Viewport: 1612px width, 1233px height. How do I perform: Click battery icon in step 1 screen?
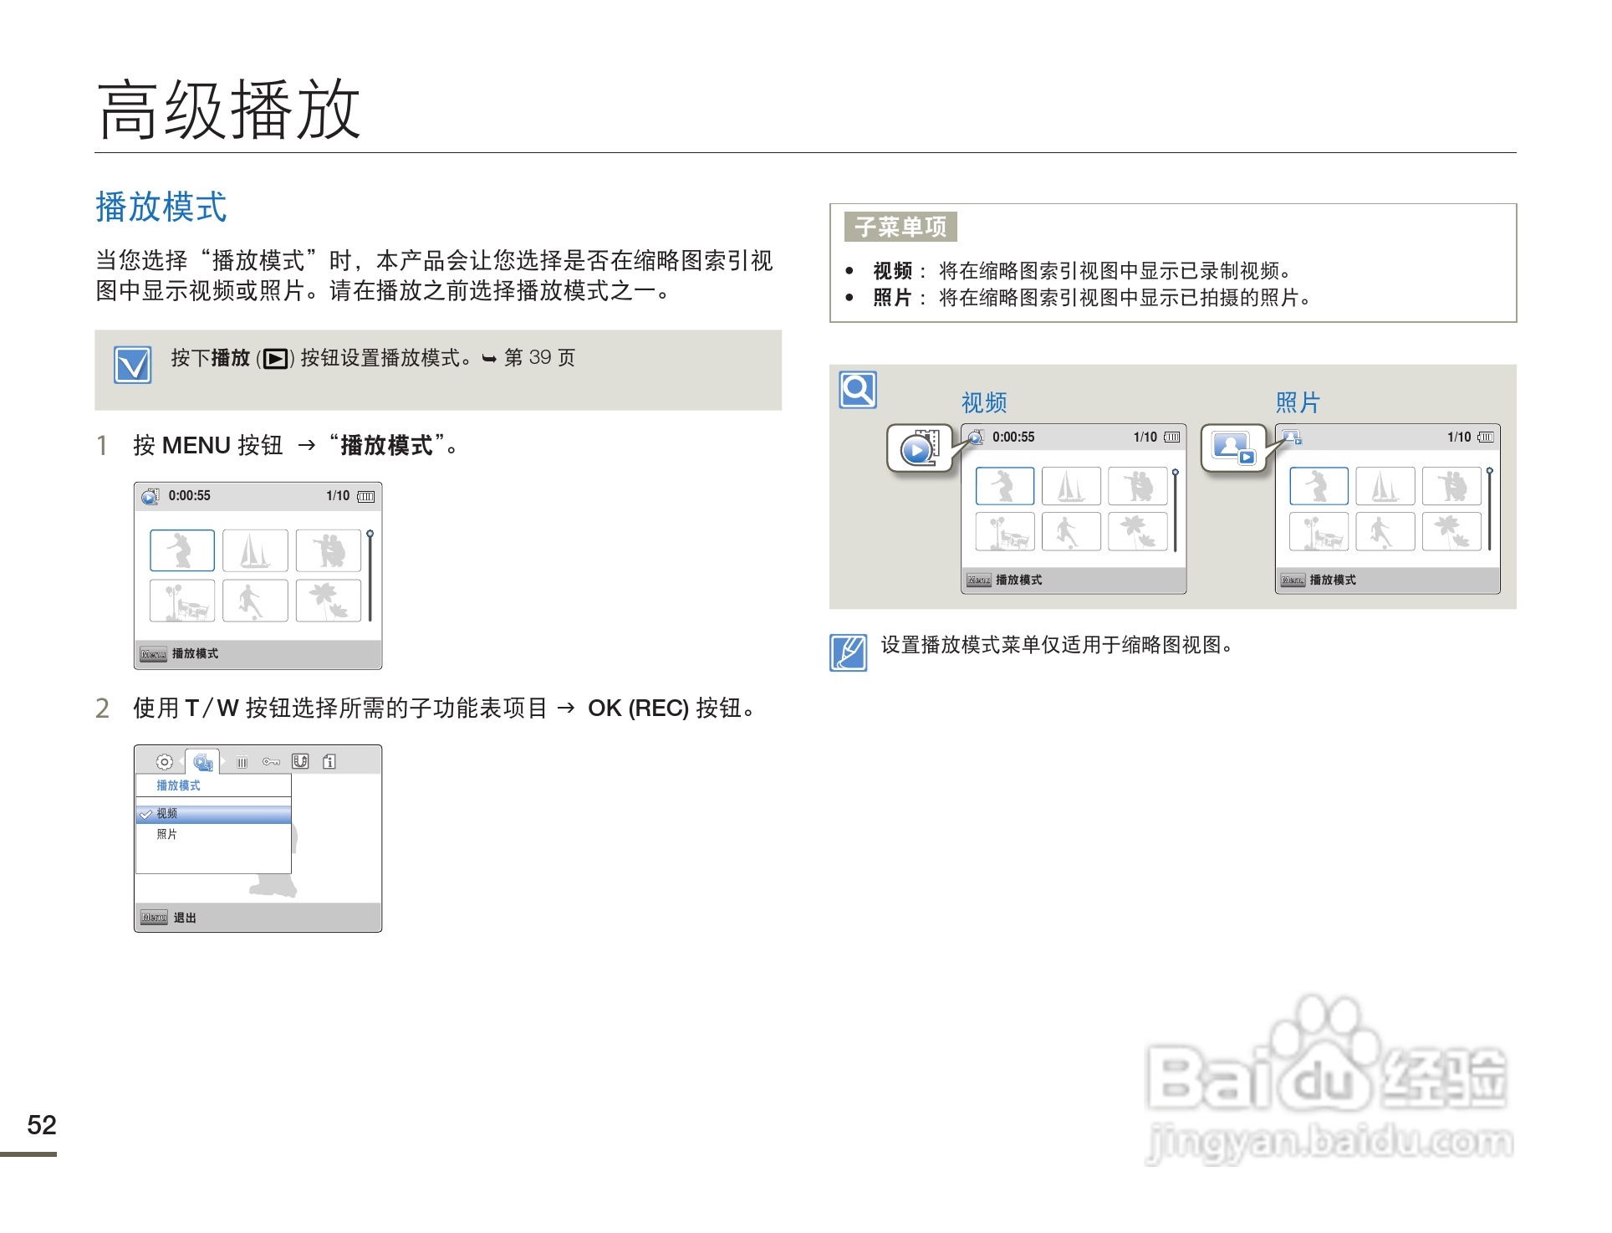click(x=365, y=497)
